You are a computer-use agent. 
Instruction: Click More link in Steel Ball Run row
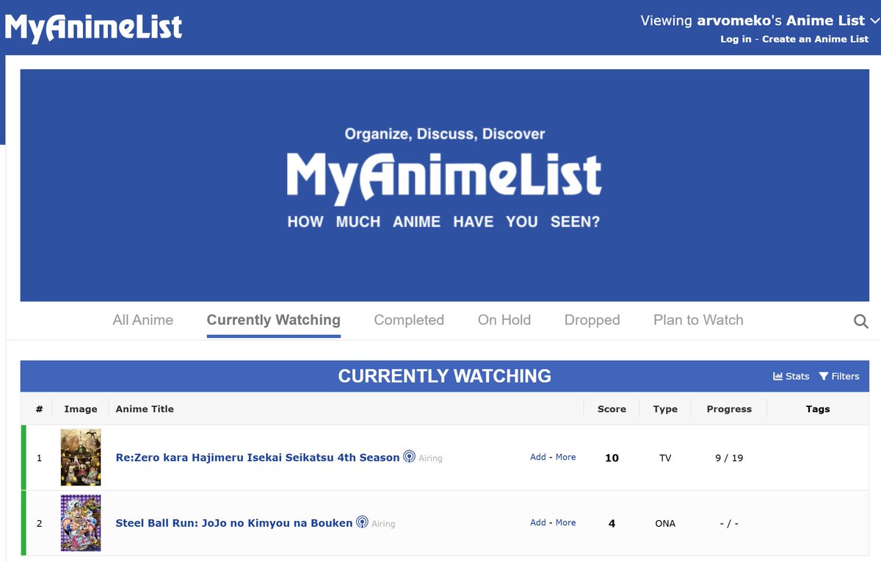click(565, 522)
